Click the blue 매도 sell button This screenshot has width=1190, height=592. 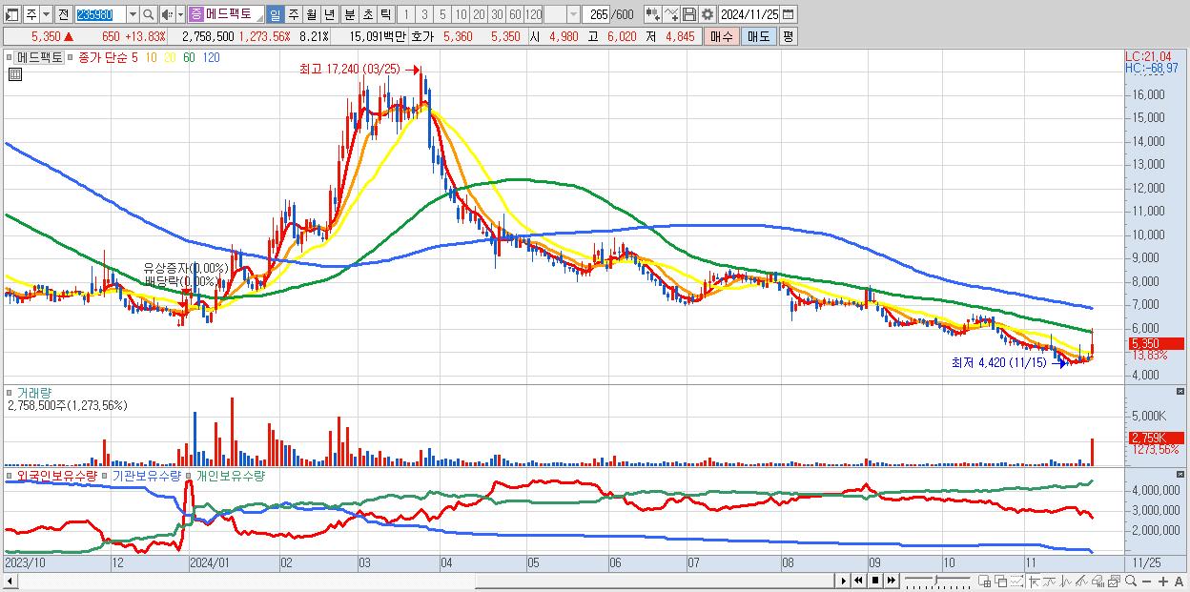pos(759,36)
